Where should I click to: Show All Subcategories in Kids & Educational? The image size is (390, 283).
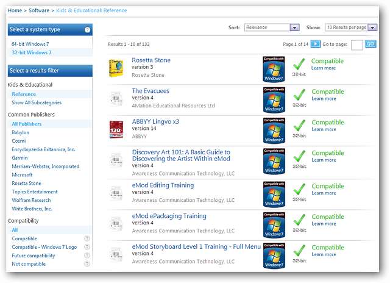[x=36, y=102]
